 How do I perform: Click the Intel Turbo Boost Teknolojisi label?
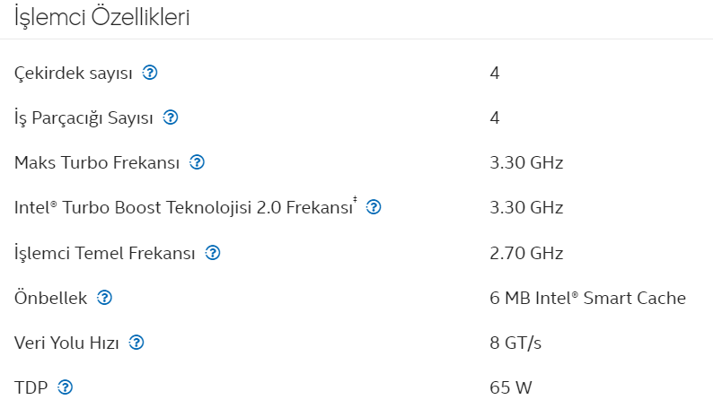[184, 207]
